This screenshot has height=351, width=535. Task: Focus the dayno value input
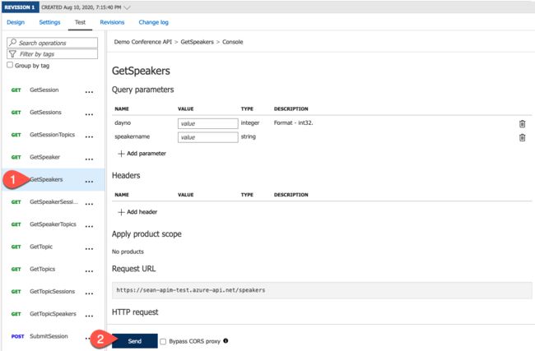click(x=207, y=123)
